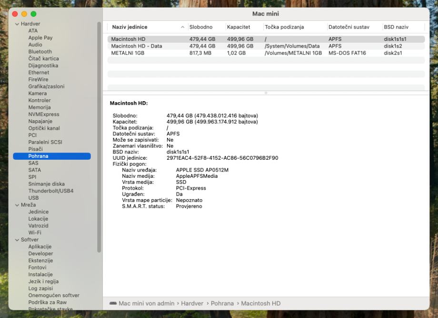Sort by Slobodno column
The height and width of the screenshot is (318, 438).
tap(200, 27)
